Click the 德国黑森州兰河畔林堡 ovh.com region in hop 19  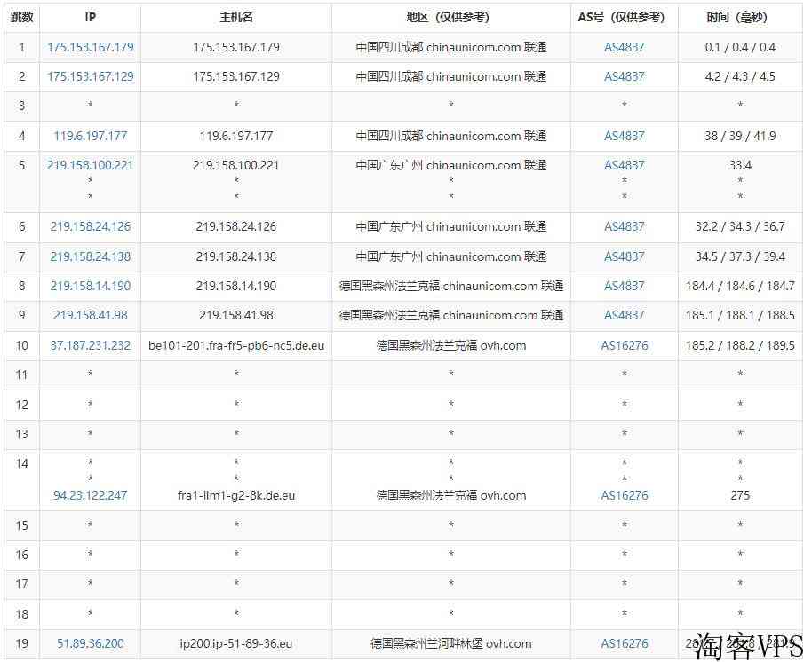pos(450,643)
